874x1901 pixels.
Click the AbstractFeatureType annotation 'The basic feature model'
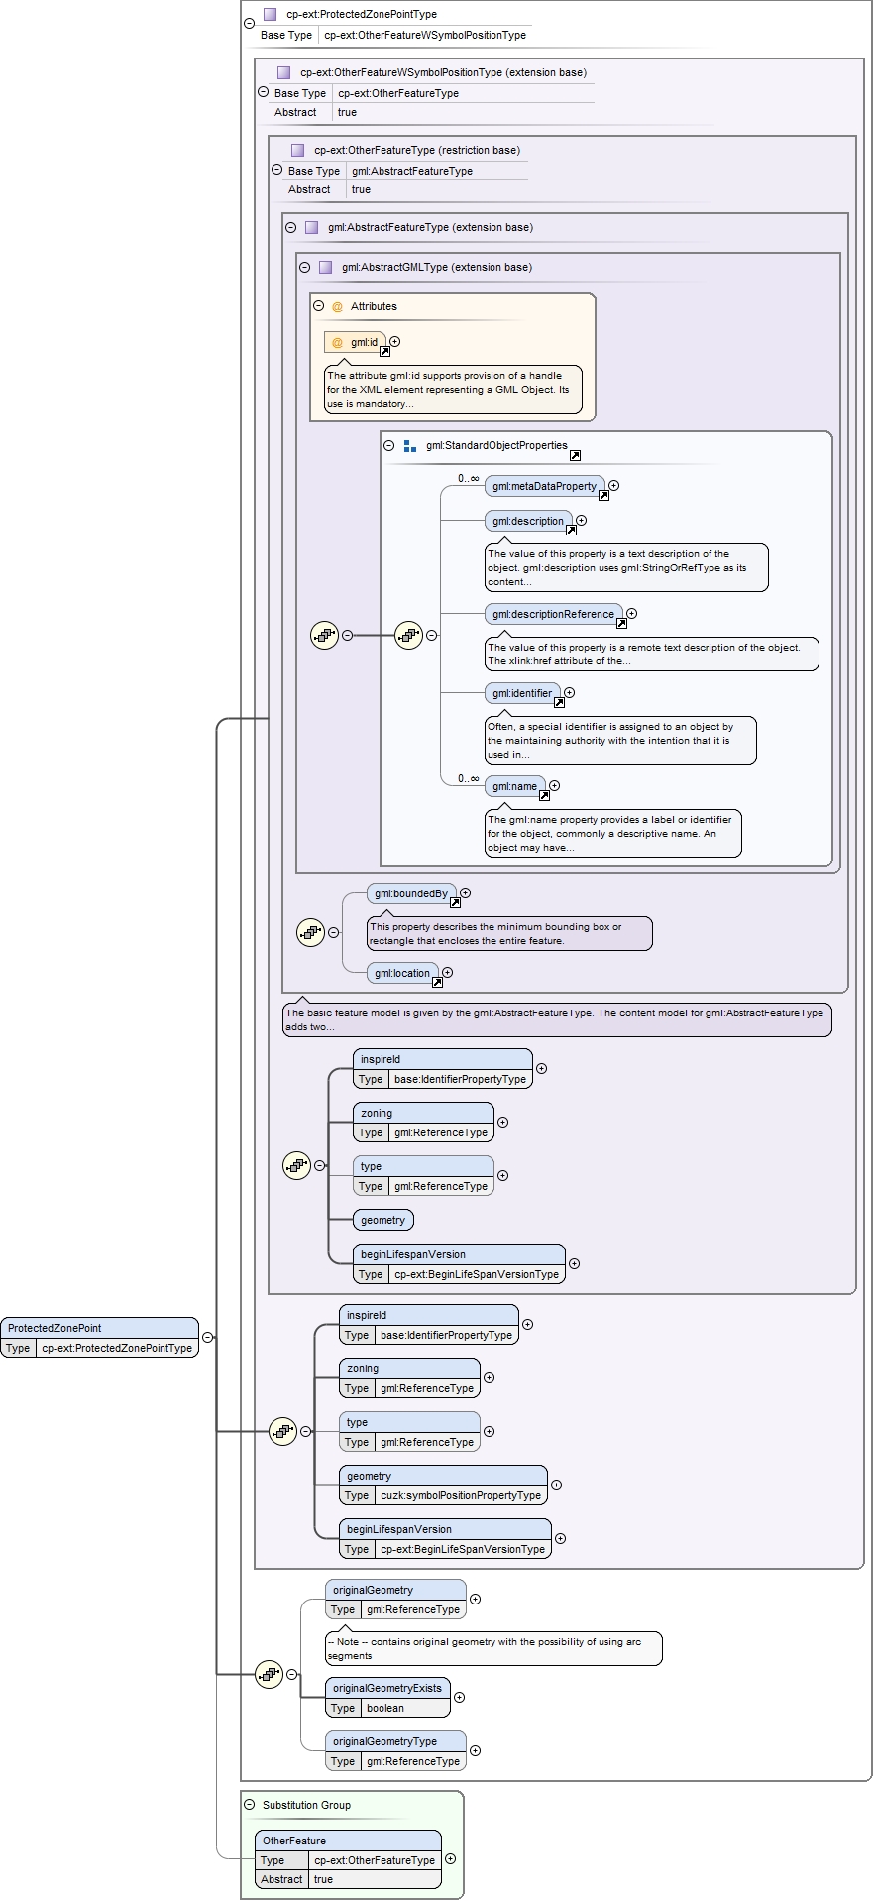[x=557, y=1019]
